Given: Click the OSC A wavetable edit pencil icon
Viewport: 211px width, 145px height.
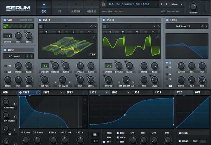Looking at the screenshot, I should click(94, 37).
